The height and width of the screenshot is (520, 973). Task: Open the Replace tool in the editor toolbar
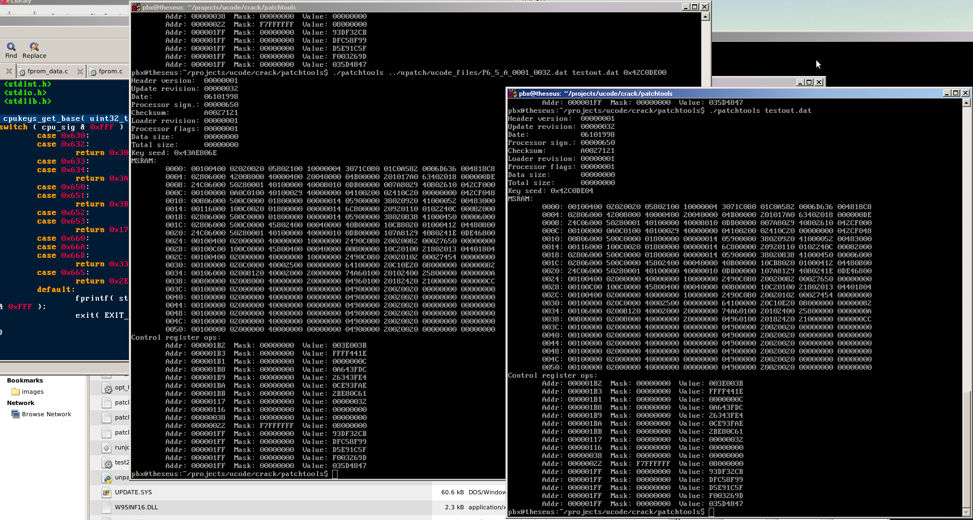pos(34,50)
